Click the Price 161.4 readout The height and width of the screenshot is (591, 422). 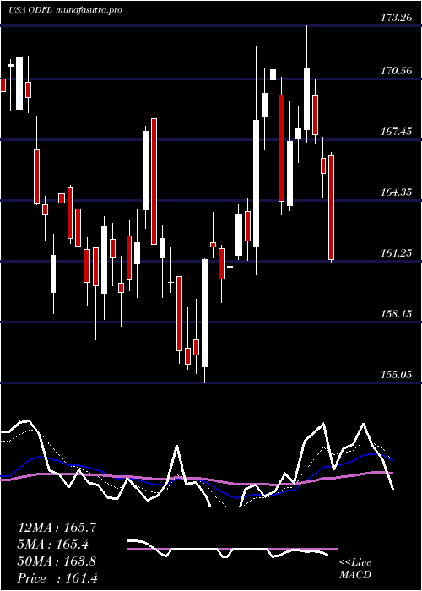point(57,578)
